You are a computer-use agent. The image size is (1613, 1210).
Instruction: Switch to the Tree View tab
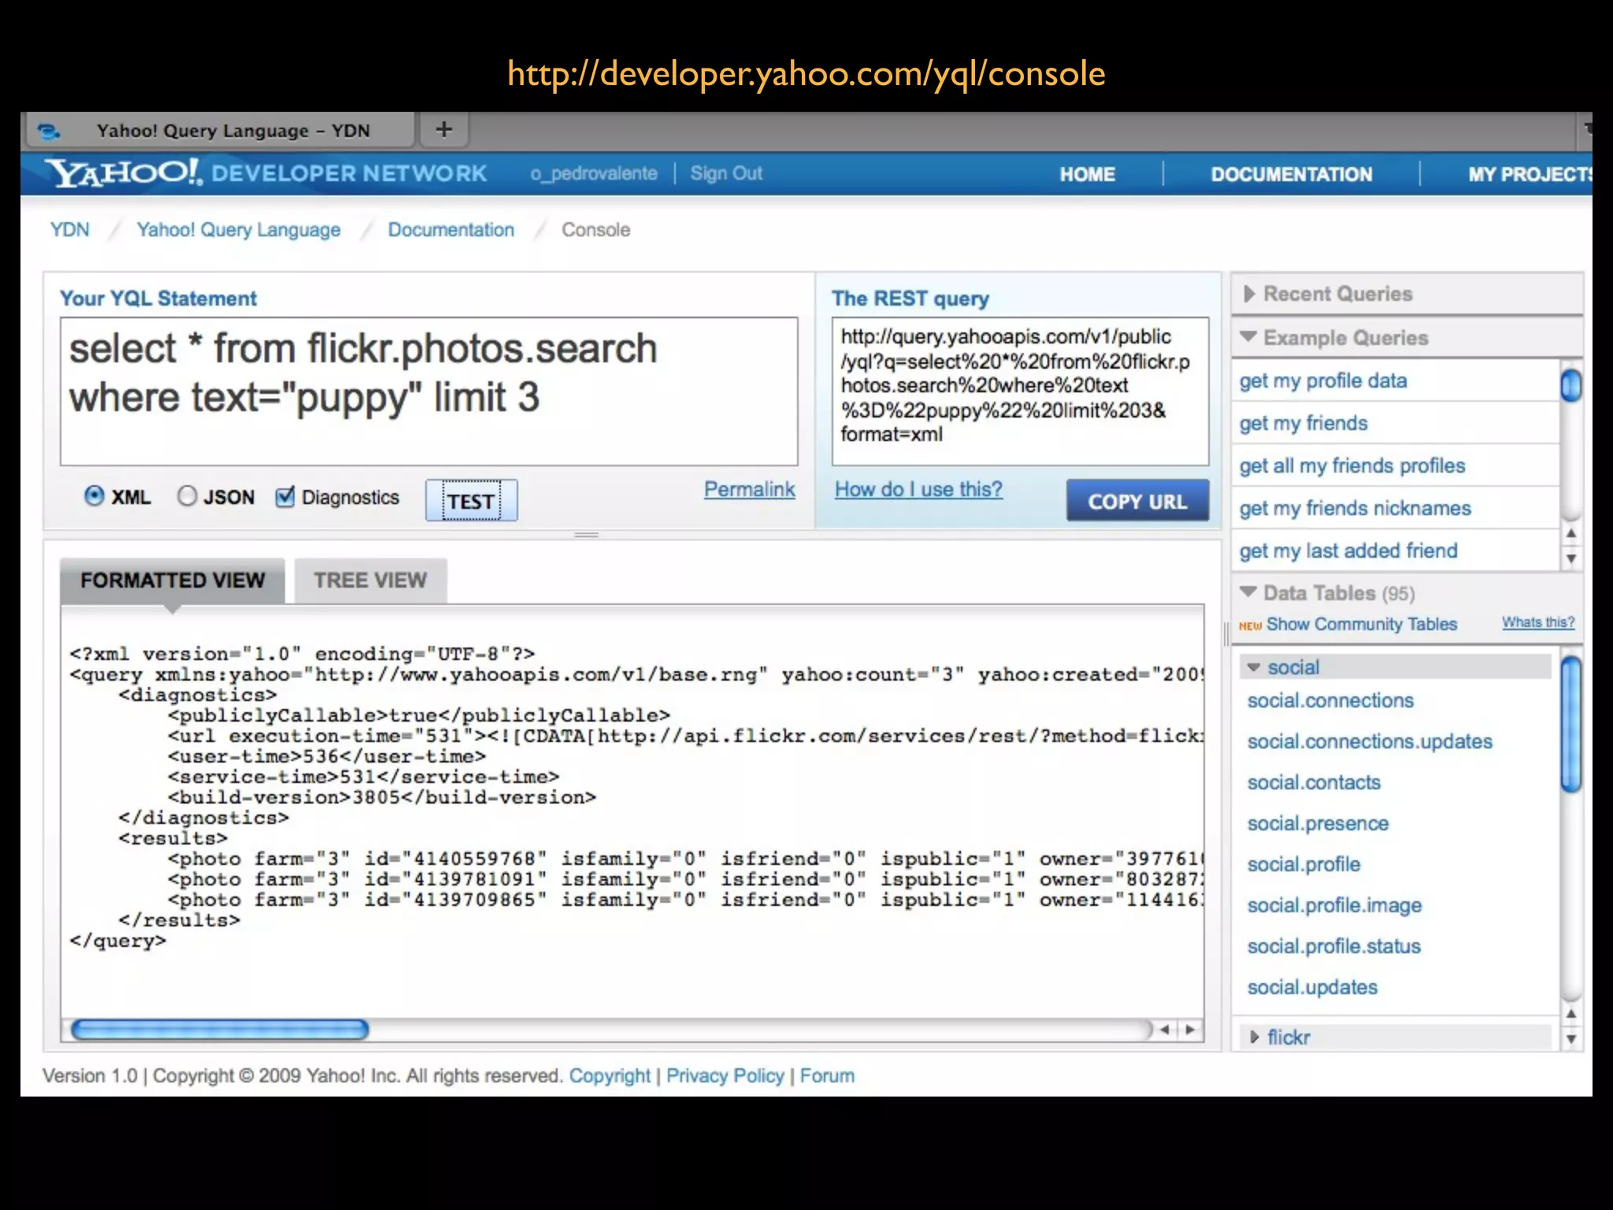[x=370, y=581]
